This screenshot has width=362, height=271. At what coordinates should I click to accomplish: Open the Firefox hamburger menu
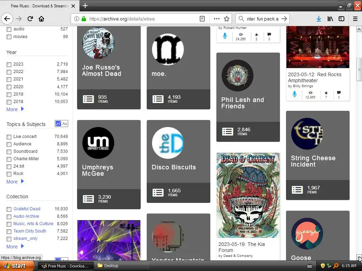pyautogui.click(x=355, y=19)
